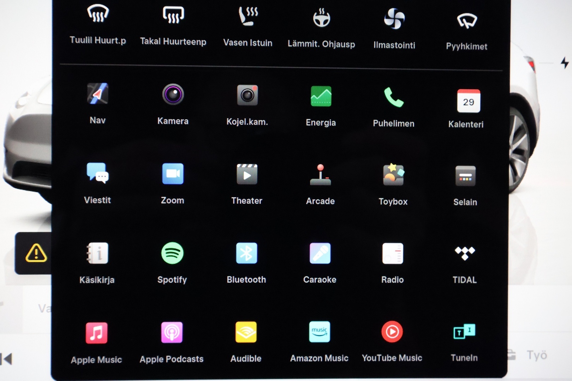The width and height of the screenshot is (572, 381).
Task: Launch the Kamera app
Action: point(173,95)
